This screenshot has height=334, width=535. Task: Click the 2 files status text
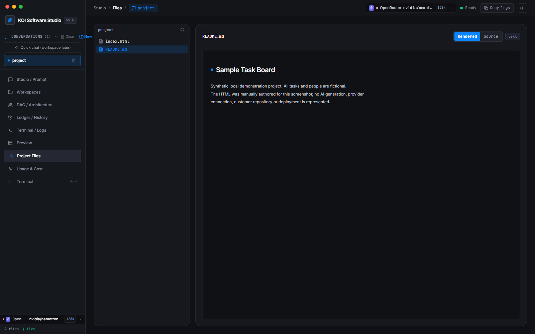12,329
